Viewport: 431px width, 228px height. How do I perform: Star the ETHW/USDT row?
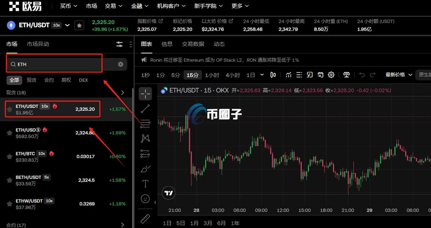tap(10, 204)
